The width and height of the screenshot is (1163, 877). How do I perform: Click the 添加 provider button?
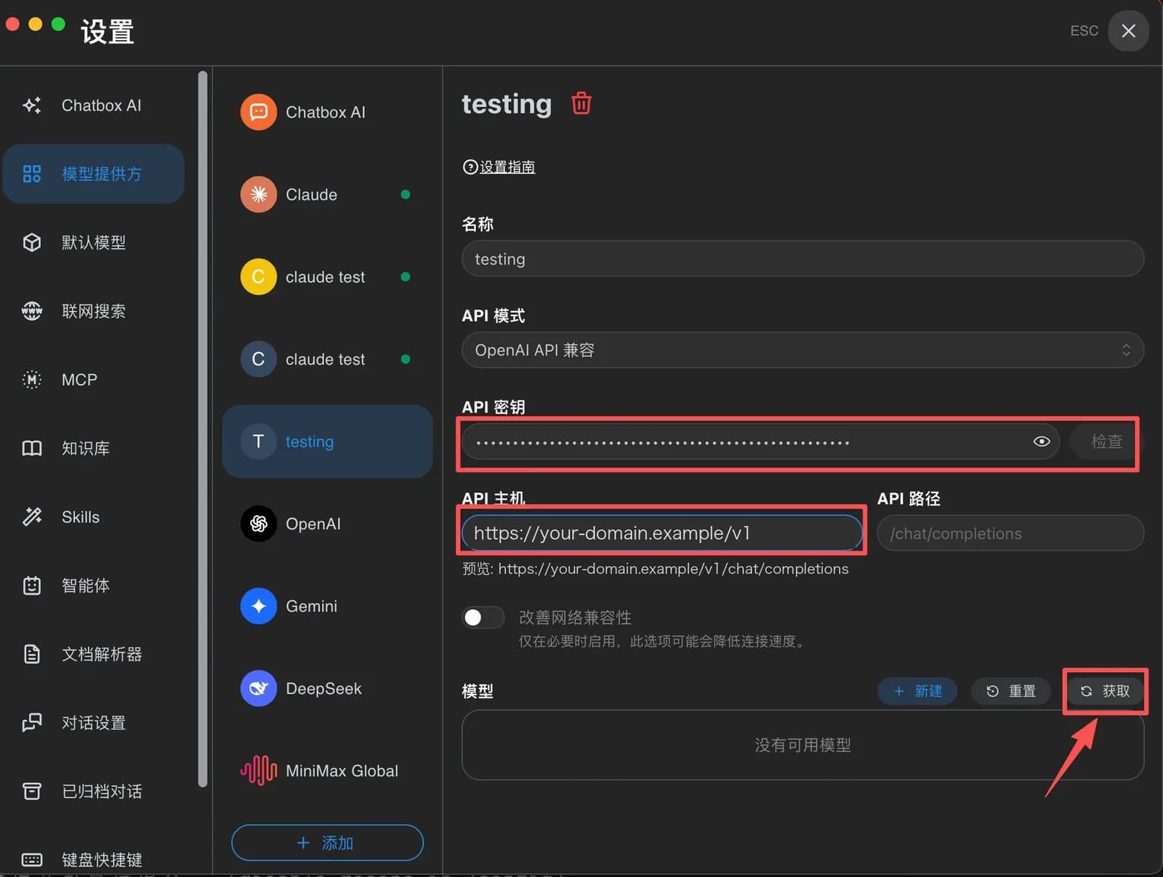(327, 843)
